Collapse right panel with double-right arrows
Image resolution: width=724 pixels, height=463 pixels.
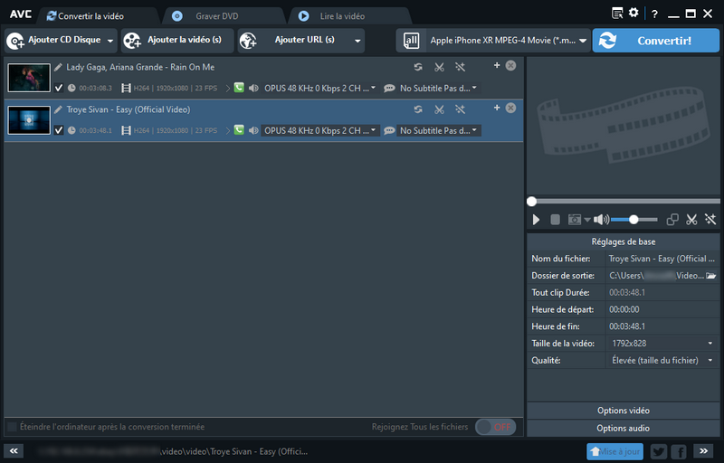(x=703, y=451)
